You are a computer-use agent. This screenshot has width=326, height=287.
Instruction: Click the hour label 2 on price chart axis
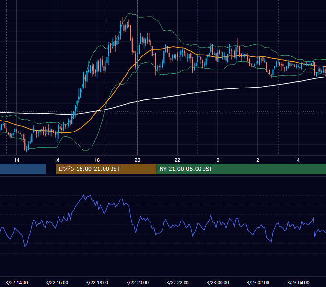258,160
